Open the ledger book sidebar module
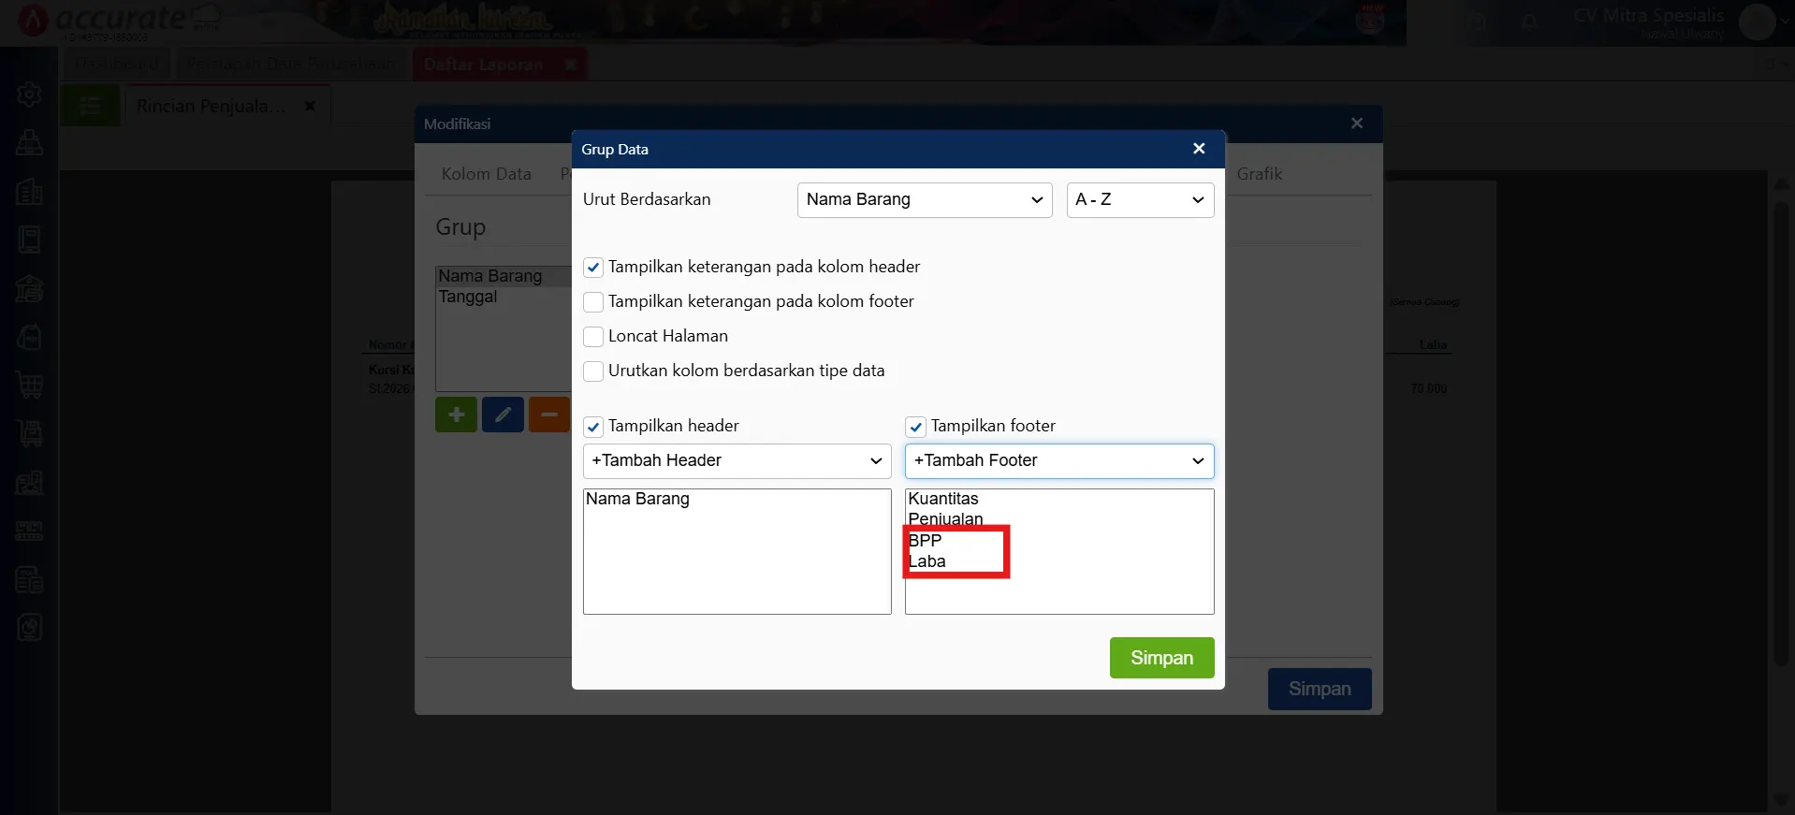 30,240
